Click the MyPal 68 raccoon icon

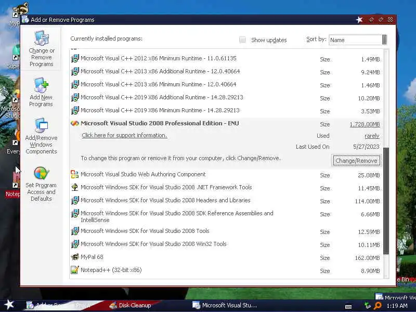75,257
